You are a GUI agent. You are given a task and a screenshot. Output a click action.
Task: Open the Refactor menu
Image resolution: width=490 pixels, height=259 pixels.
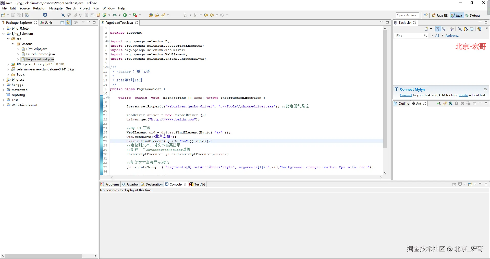(x=39, y=8)
